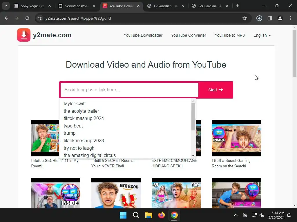
Task: Open 'EXTREME CAMOUFLAGE HIDE AND SEEK' title
Action: (x=174, y=163)
